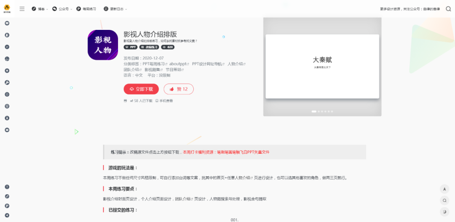Click the chat bubble sidebar icon
The image size is (455, 222).
click(x=7, y=23)
